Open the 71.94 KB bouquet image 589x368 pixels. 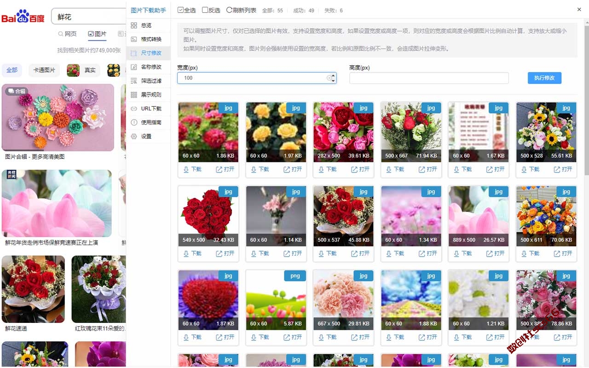tap(428, 169)
